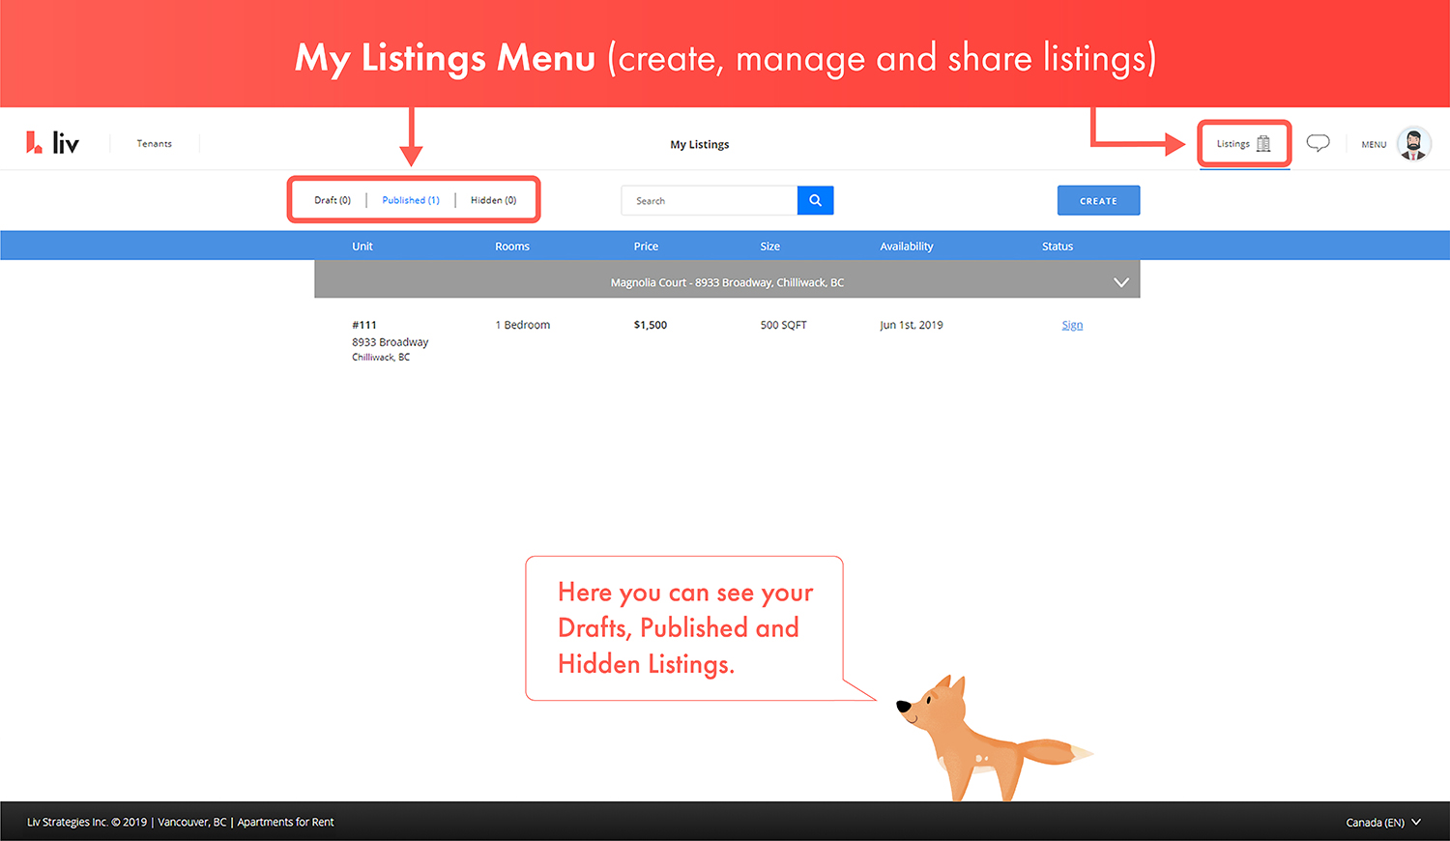Image resolution: width=1450 pixels, height=841 pixels.
Task: Sort by the Size column header
Action: 769,246
